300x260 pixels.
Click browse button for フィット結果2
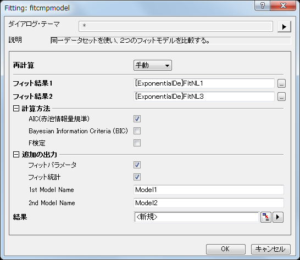[x=281, y=97]
